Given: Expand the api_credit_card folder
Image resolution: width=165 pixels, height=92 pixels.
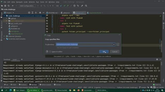Looking at the screenshot, I should coord(6,24).
